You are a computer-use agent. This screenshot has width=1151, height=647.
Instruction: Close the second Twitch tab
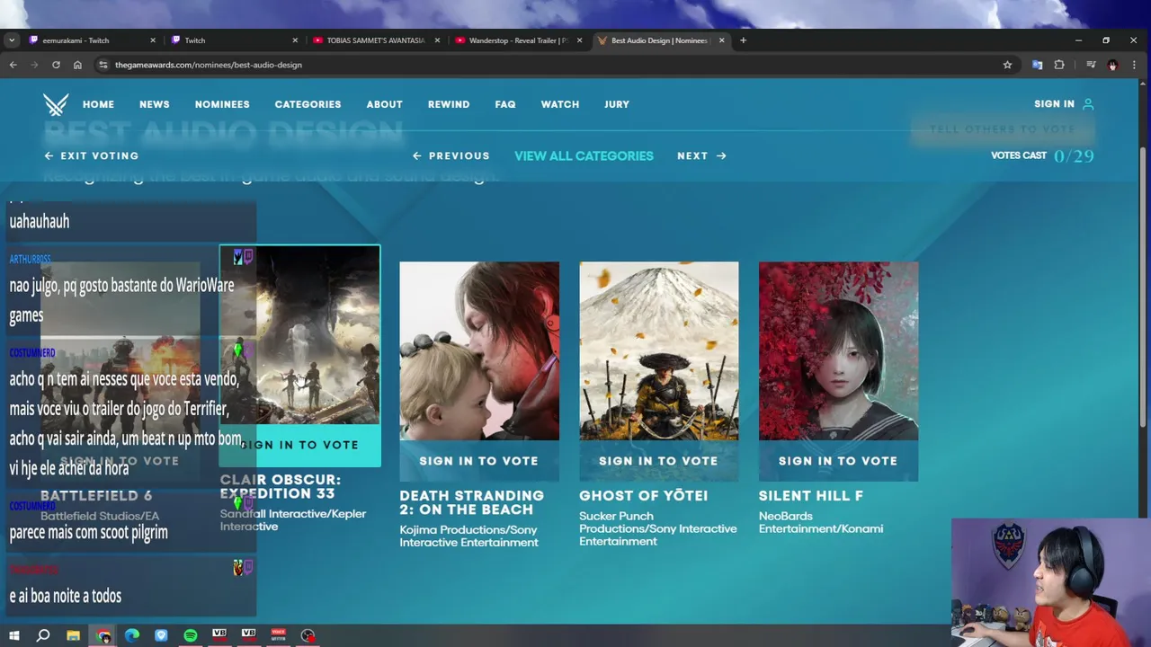pos(295,40)
